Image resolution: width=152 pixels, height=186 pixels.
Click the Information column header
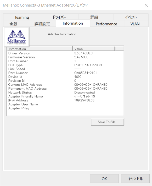pyautogui.click(x=40, y=49)
